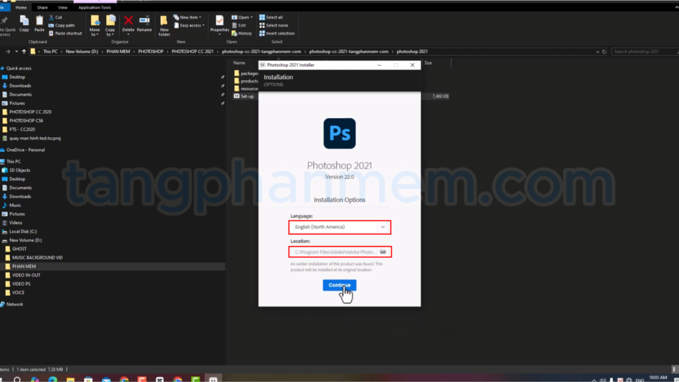
Task: Click the red Delete icon in ribbon
Action: 128,23
